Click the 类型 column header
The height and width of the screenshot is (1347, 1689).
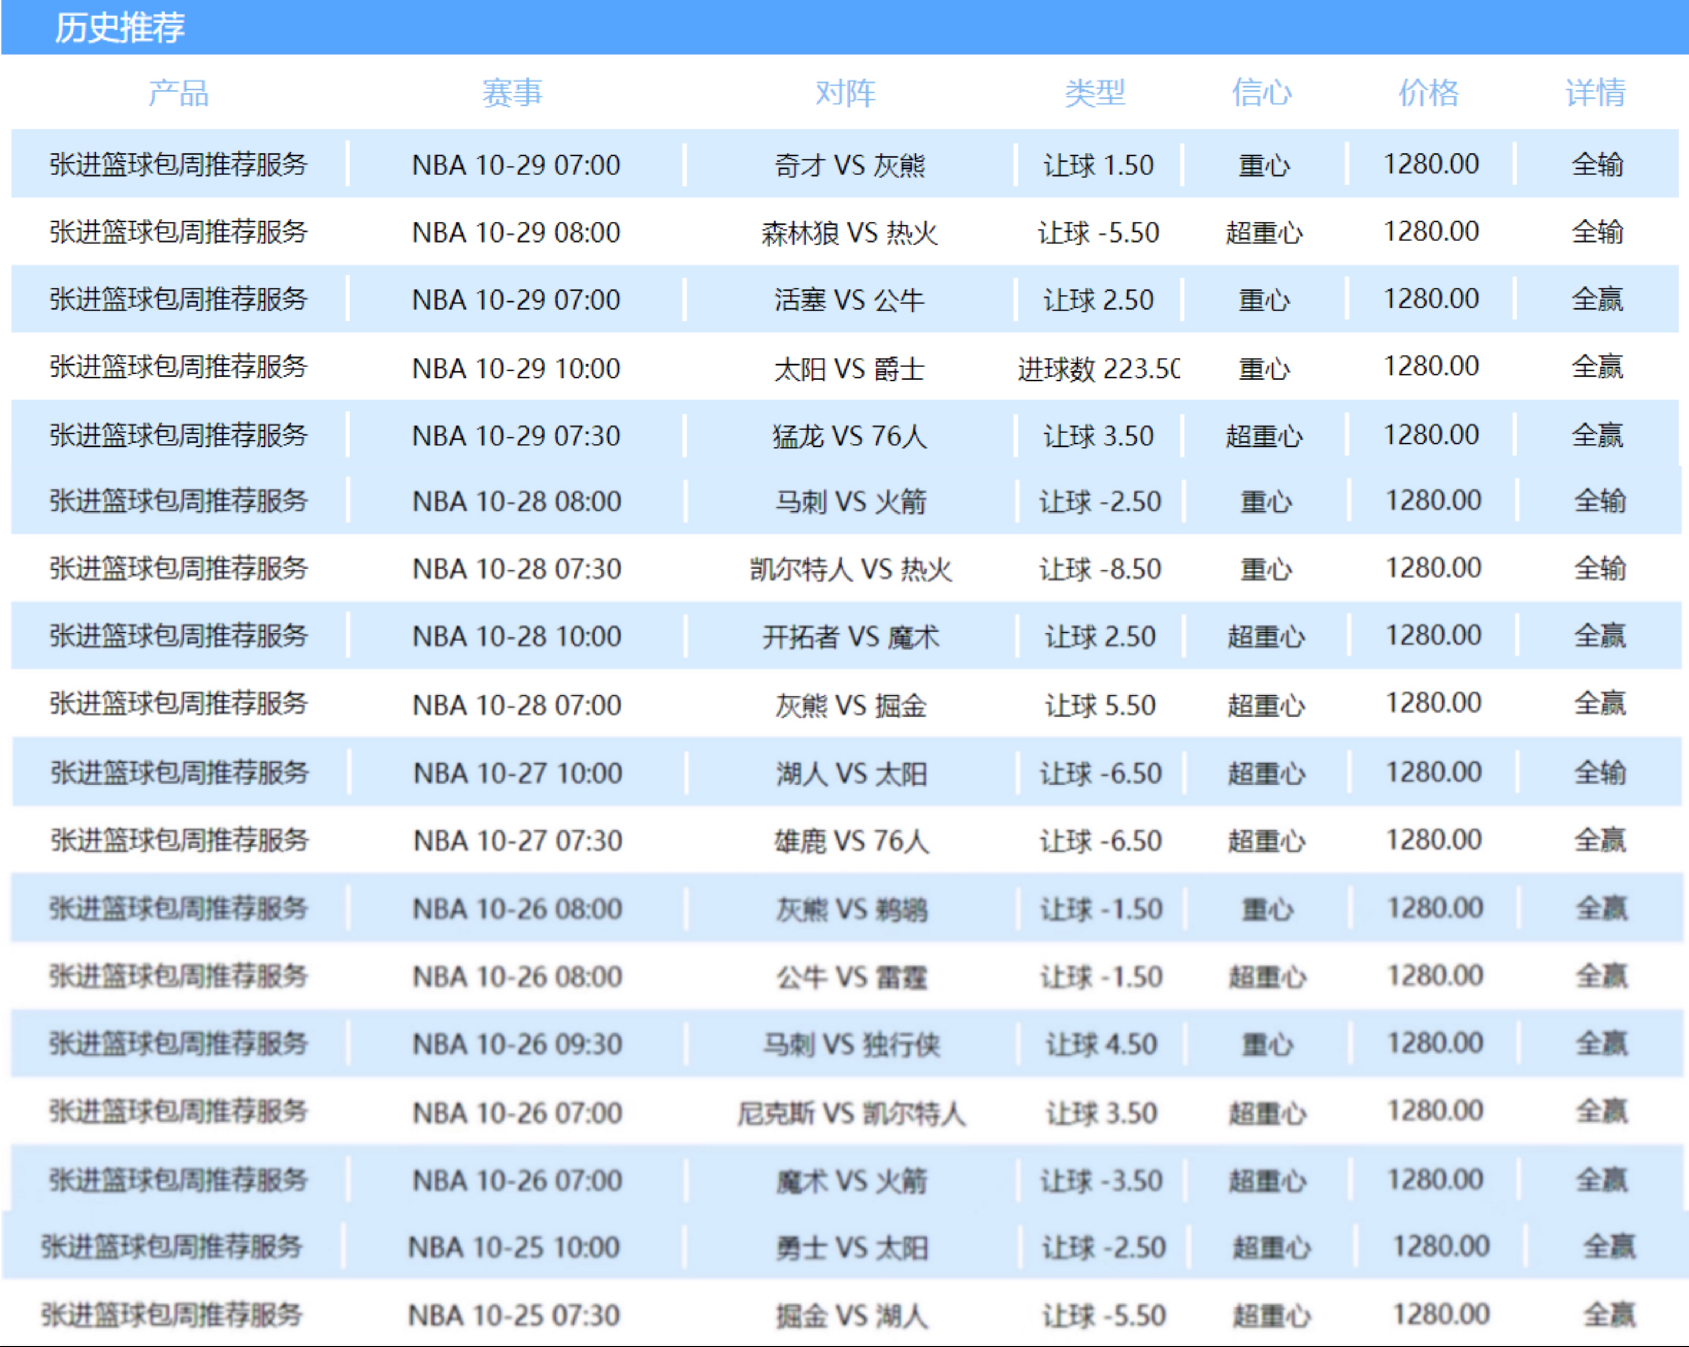[x=1095, y=93]
